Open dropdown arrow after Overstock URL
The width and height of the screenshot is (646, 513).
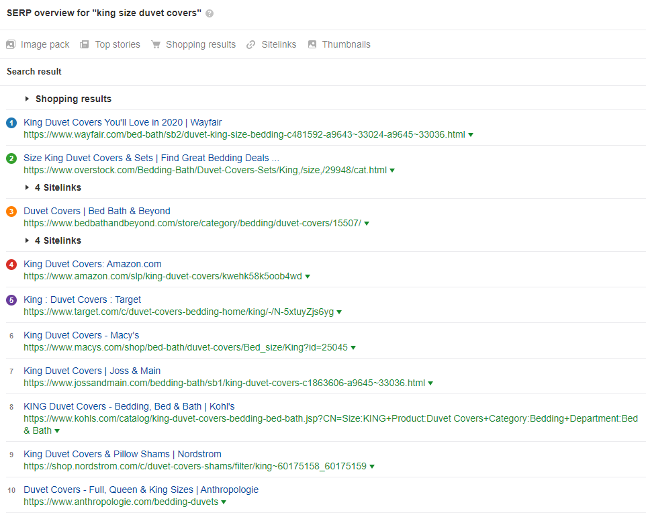pyautogui.click(x=392, y=171)
